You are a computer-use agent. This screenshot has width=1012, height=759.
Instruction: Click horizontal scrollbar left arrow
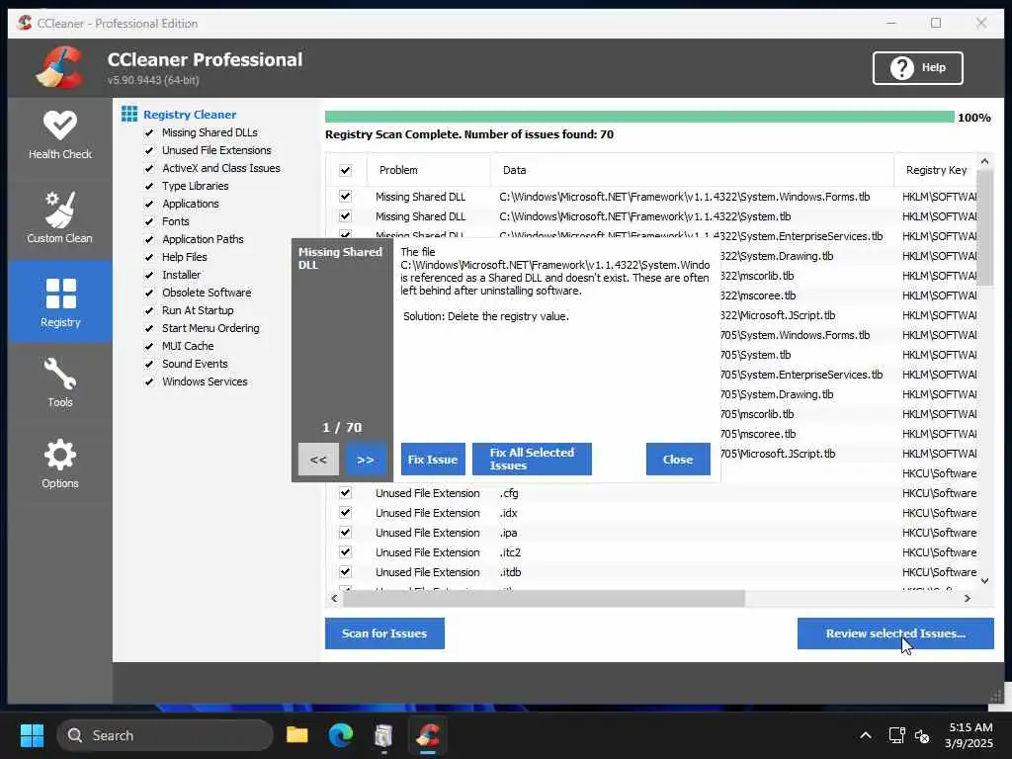pos(334,598)
